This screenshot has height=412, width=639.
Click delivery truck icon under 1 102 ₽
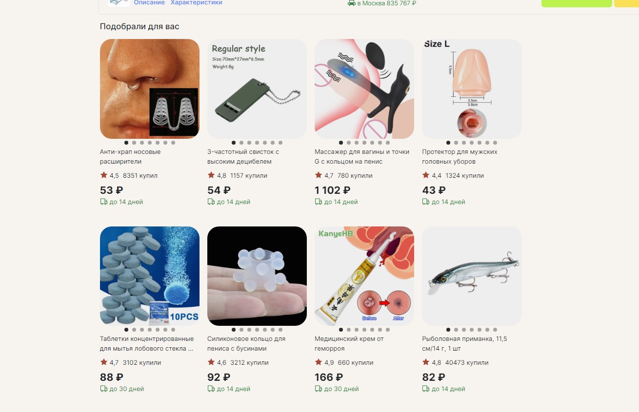(x=319, y=202)
